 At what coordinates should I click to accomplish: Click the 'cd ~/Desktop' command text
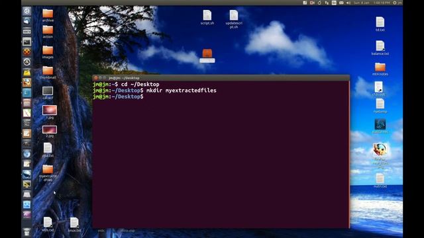pos(140,84)
